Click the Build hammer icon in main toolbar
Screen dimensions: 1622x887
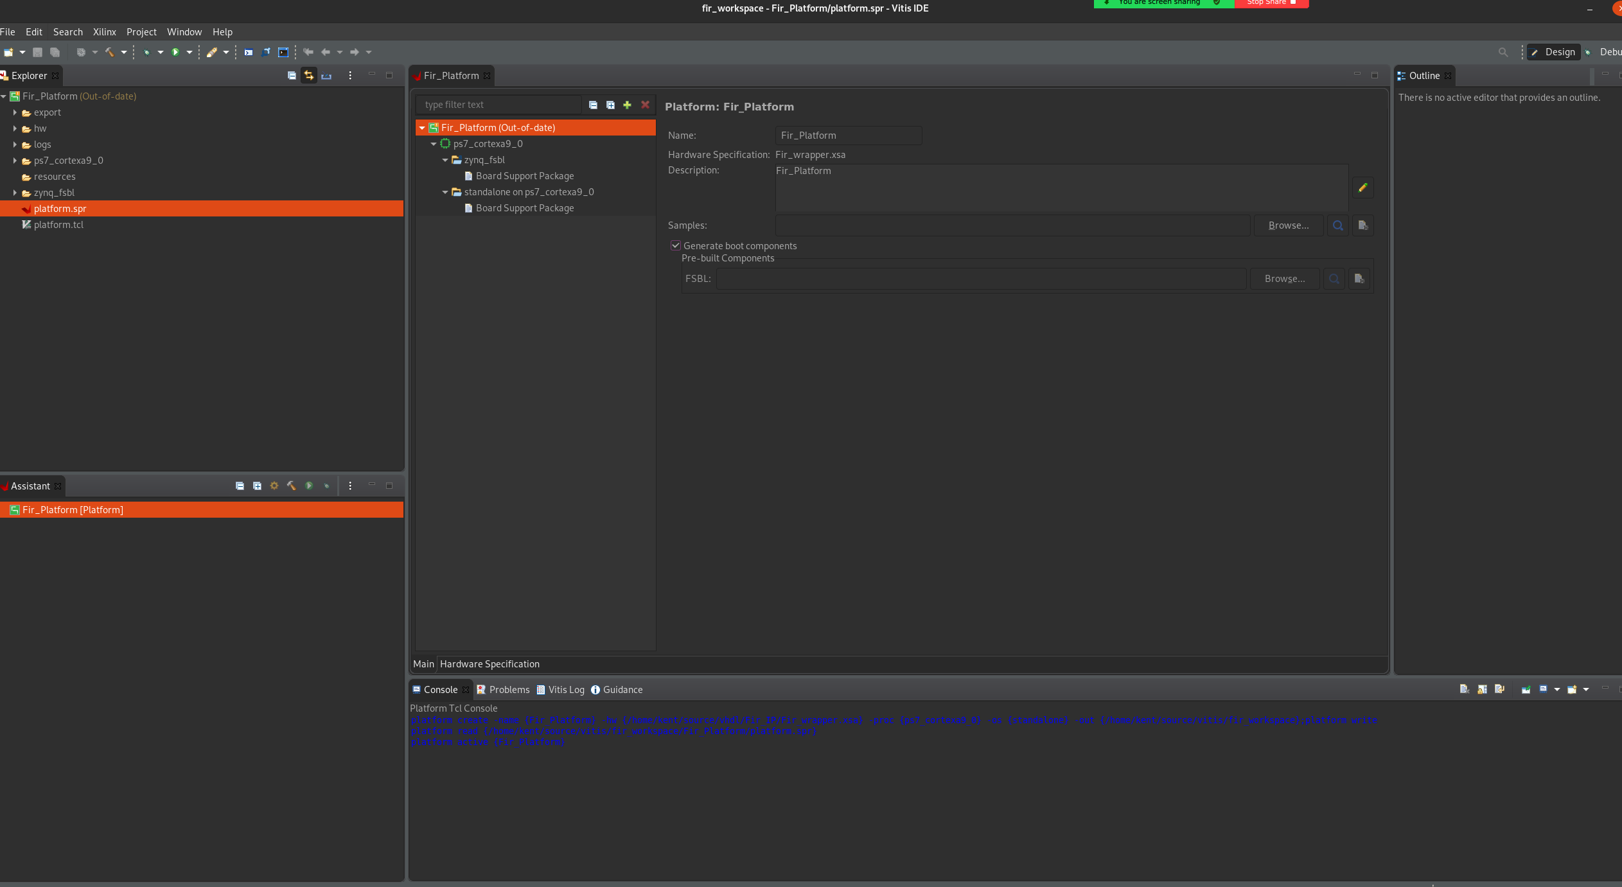tap(109, 52)
